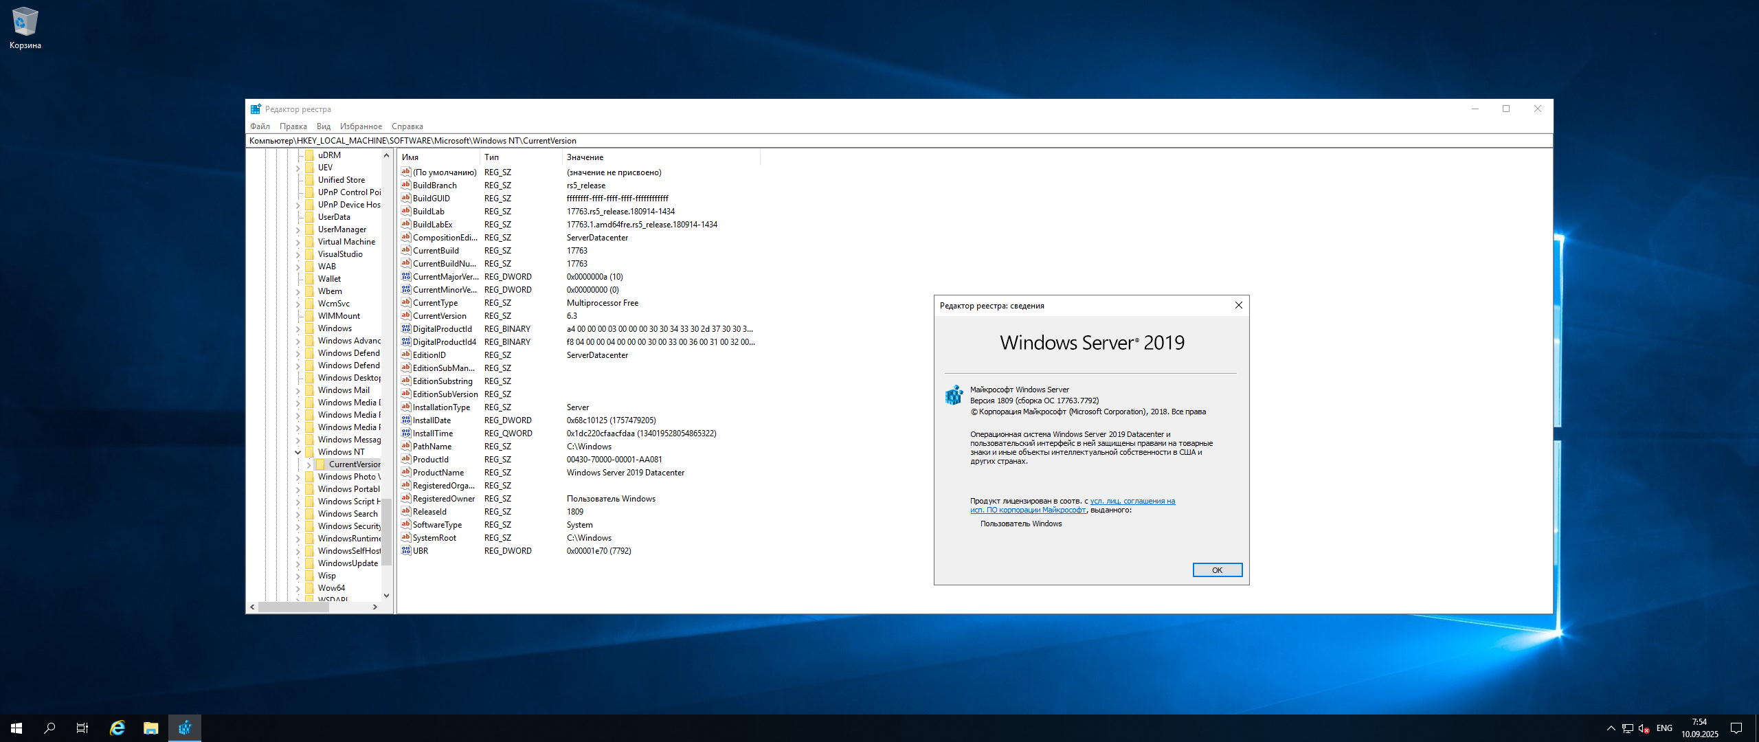Open the Файл menu
1759x742 pixels.
pos(260,126)
